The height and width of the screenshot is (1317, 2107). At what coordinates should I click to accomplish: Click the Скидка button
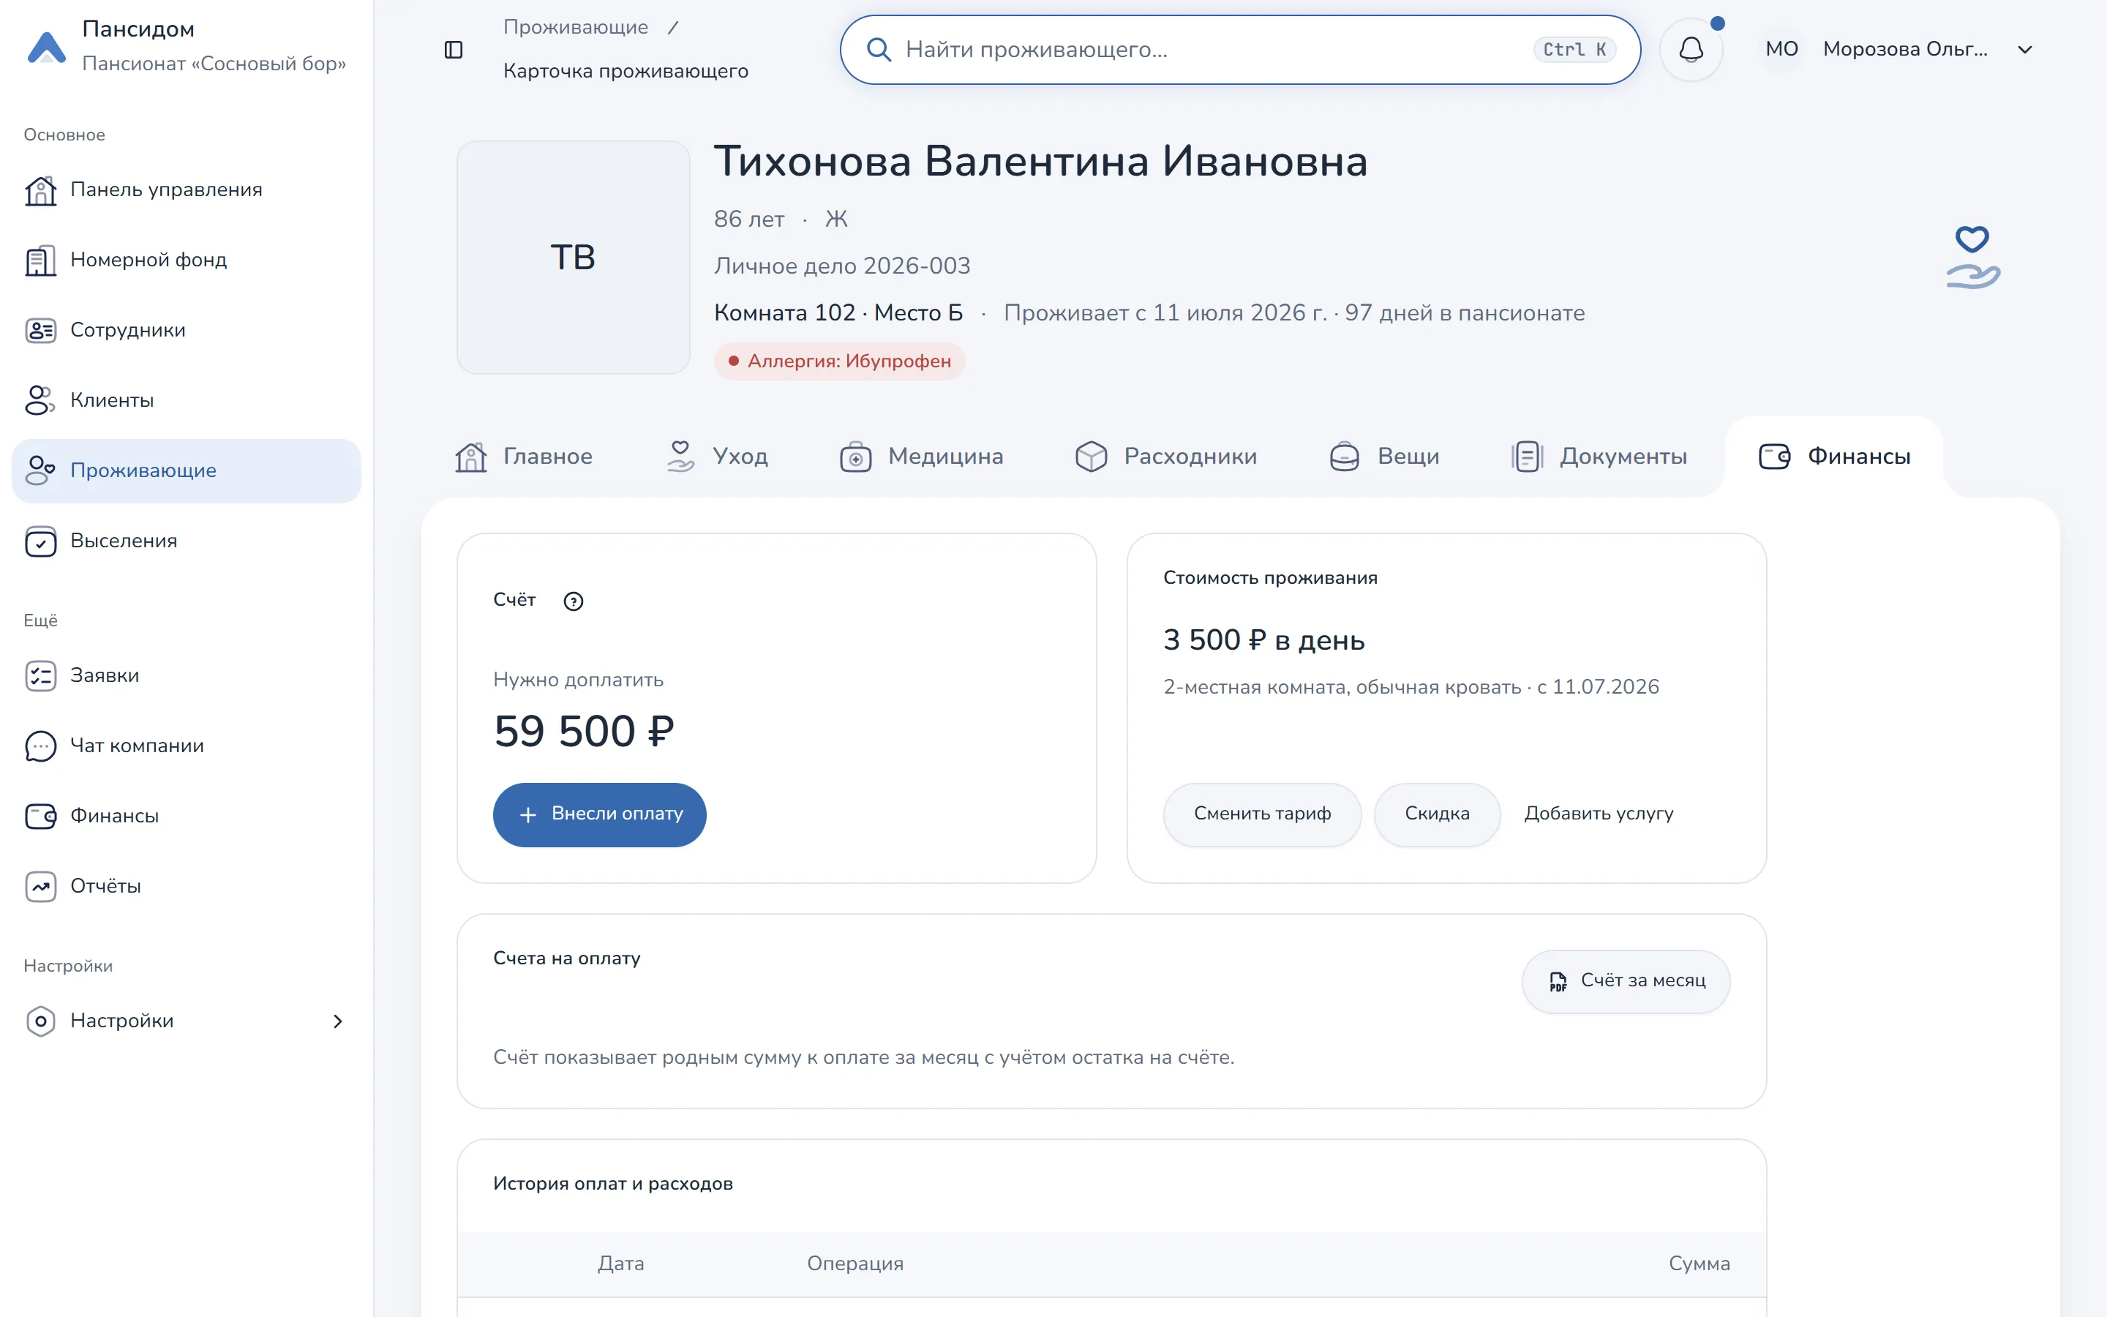tap(1437, 814)
